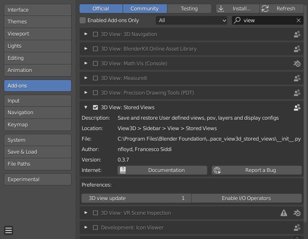Adjust the 3D view update value
308x239 pixels.
click(136, 198)
